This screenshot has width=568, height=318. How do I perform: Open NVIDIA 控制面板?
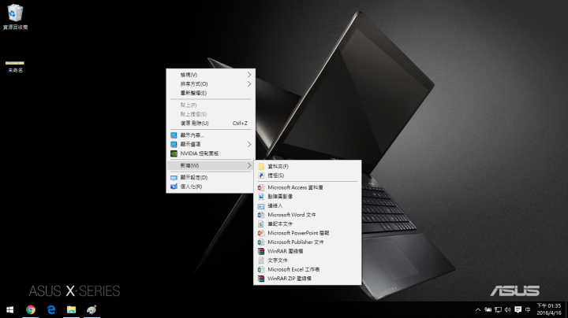coord(211,153)
